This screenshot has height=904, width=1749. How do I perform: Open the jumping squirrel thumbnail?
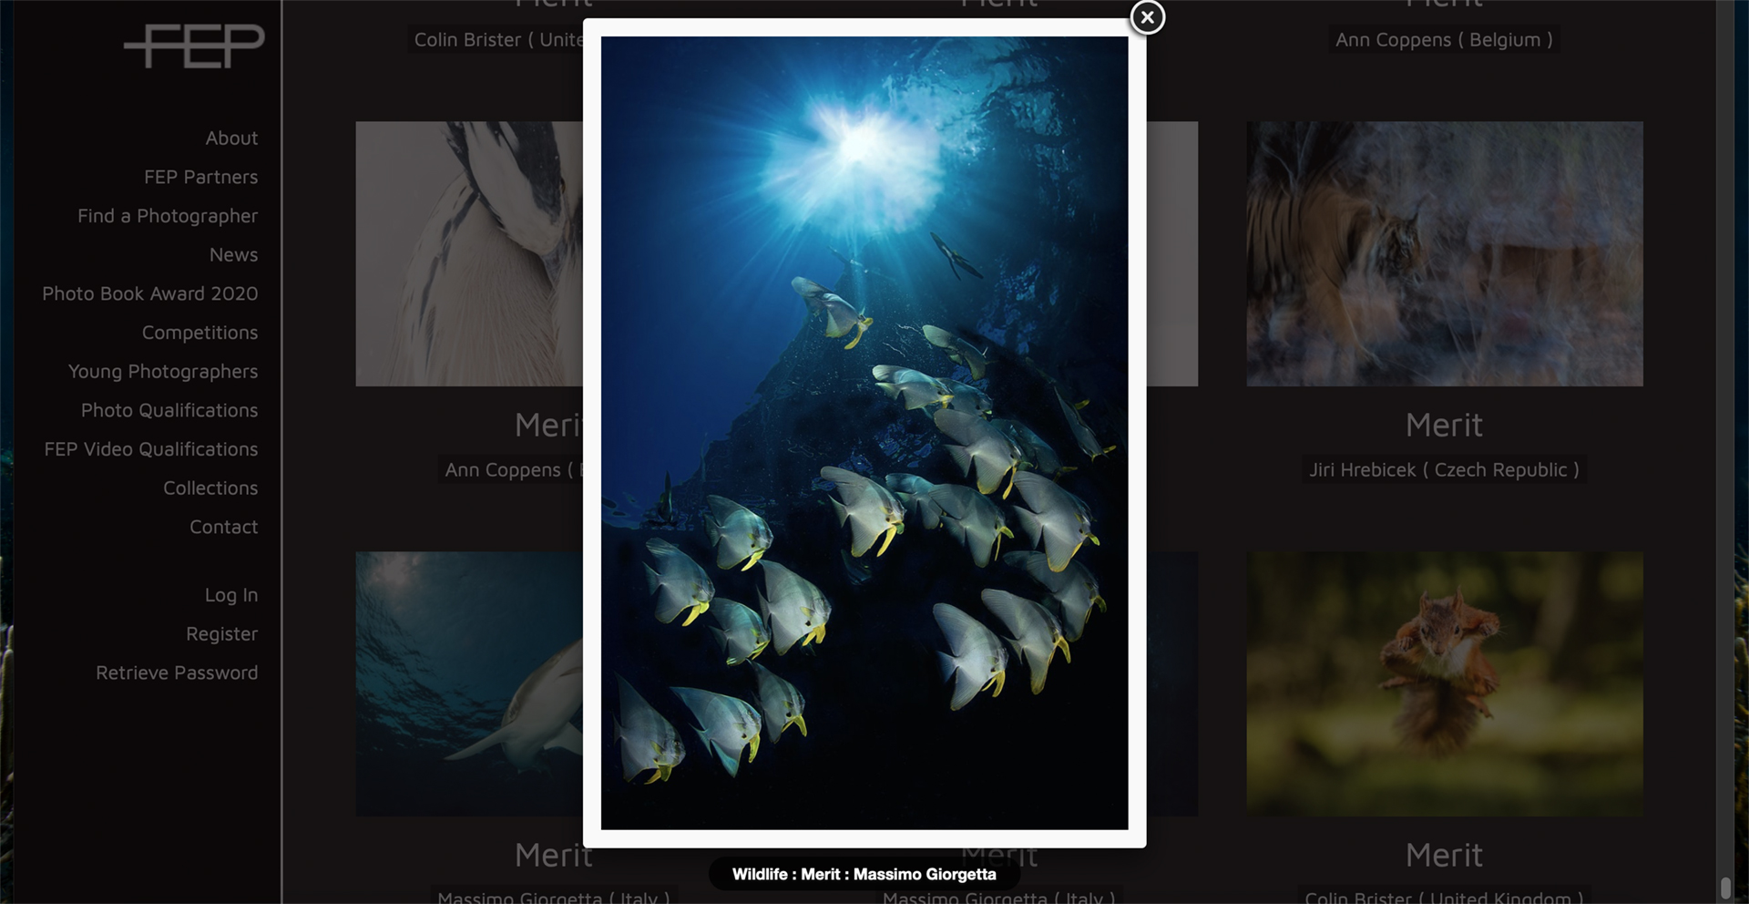[x=1445, y=683]
